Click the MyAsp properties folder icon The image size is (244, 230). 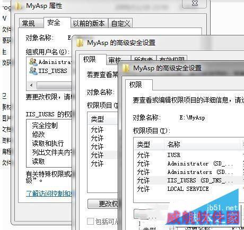pos(19,5)
